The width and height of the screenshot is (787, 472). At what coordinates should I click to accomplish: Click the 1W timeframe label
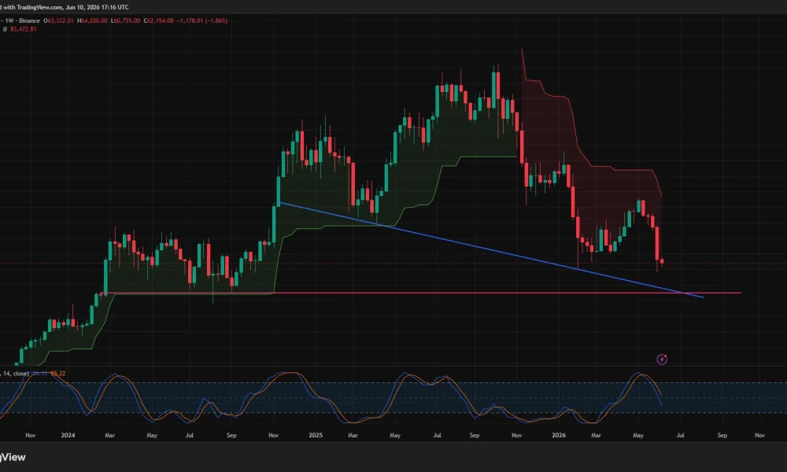pos(9,20)
